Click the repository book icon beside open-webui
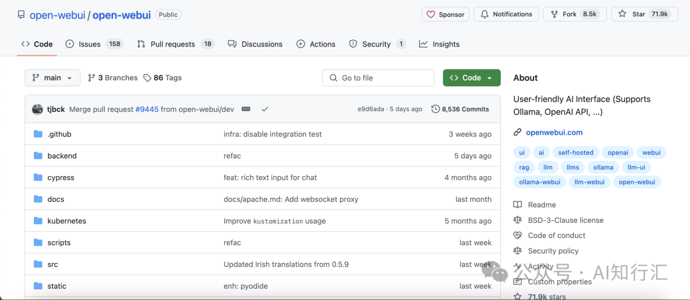690x300 pixels. click(x=21, y=15)
